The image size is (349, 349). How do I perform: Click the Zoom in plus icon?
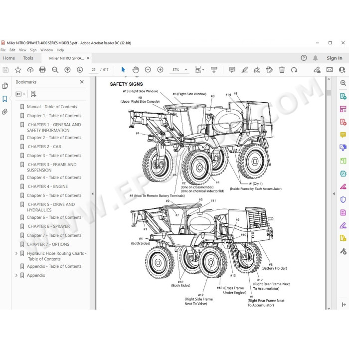160,70
